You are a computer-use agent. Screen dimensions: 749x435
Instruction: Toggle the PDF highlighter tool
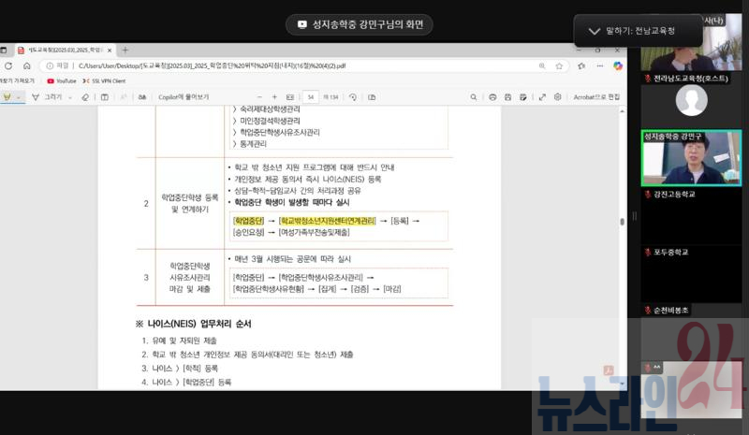point(6,96)
